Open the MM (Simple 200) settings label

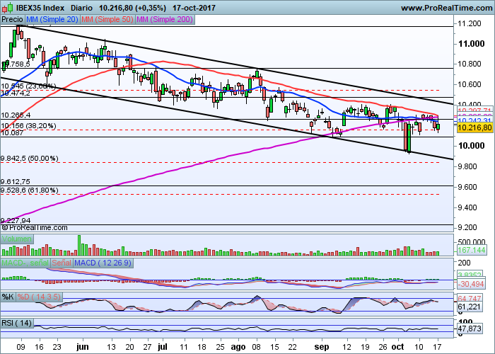(163, 21)
